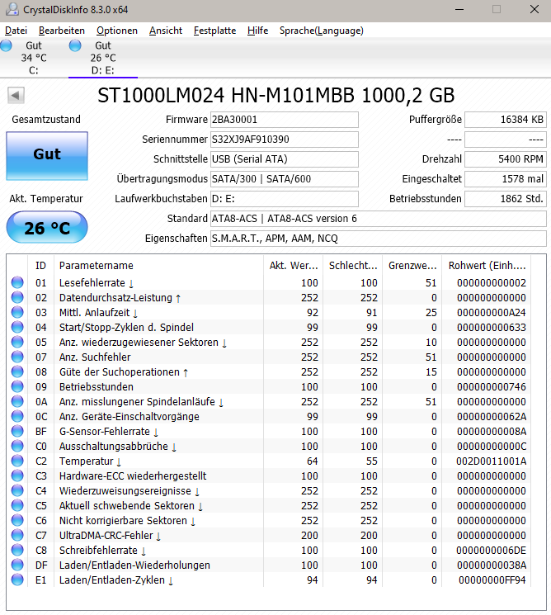Click the 26 °C temperature button
This screenshot has width=551, height=615.
[x=47, y=228]
